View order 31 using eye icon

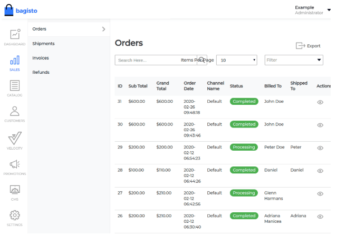point(320,102)
